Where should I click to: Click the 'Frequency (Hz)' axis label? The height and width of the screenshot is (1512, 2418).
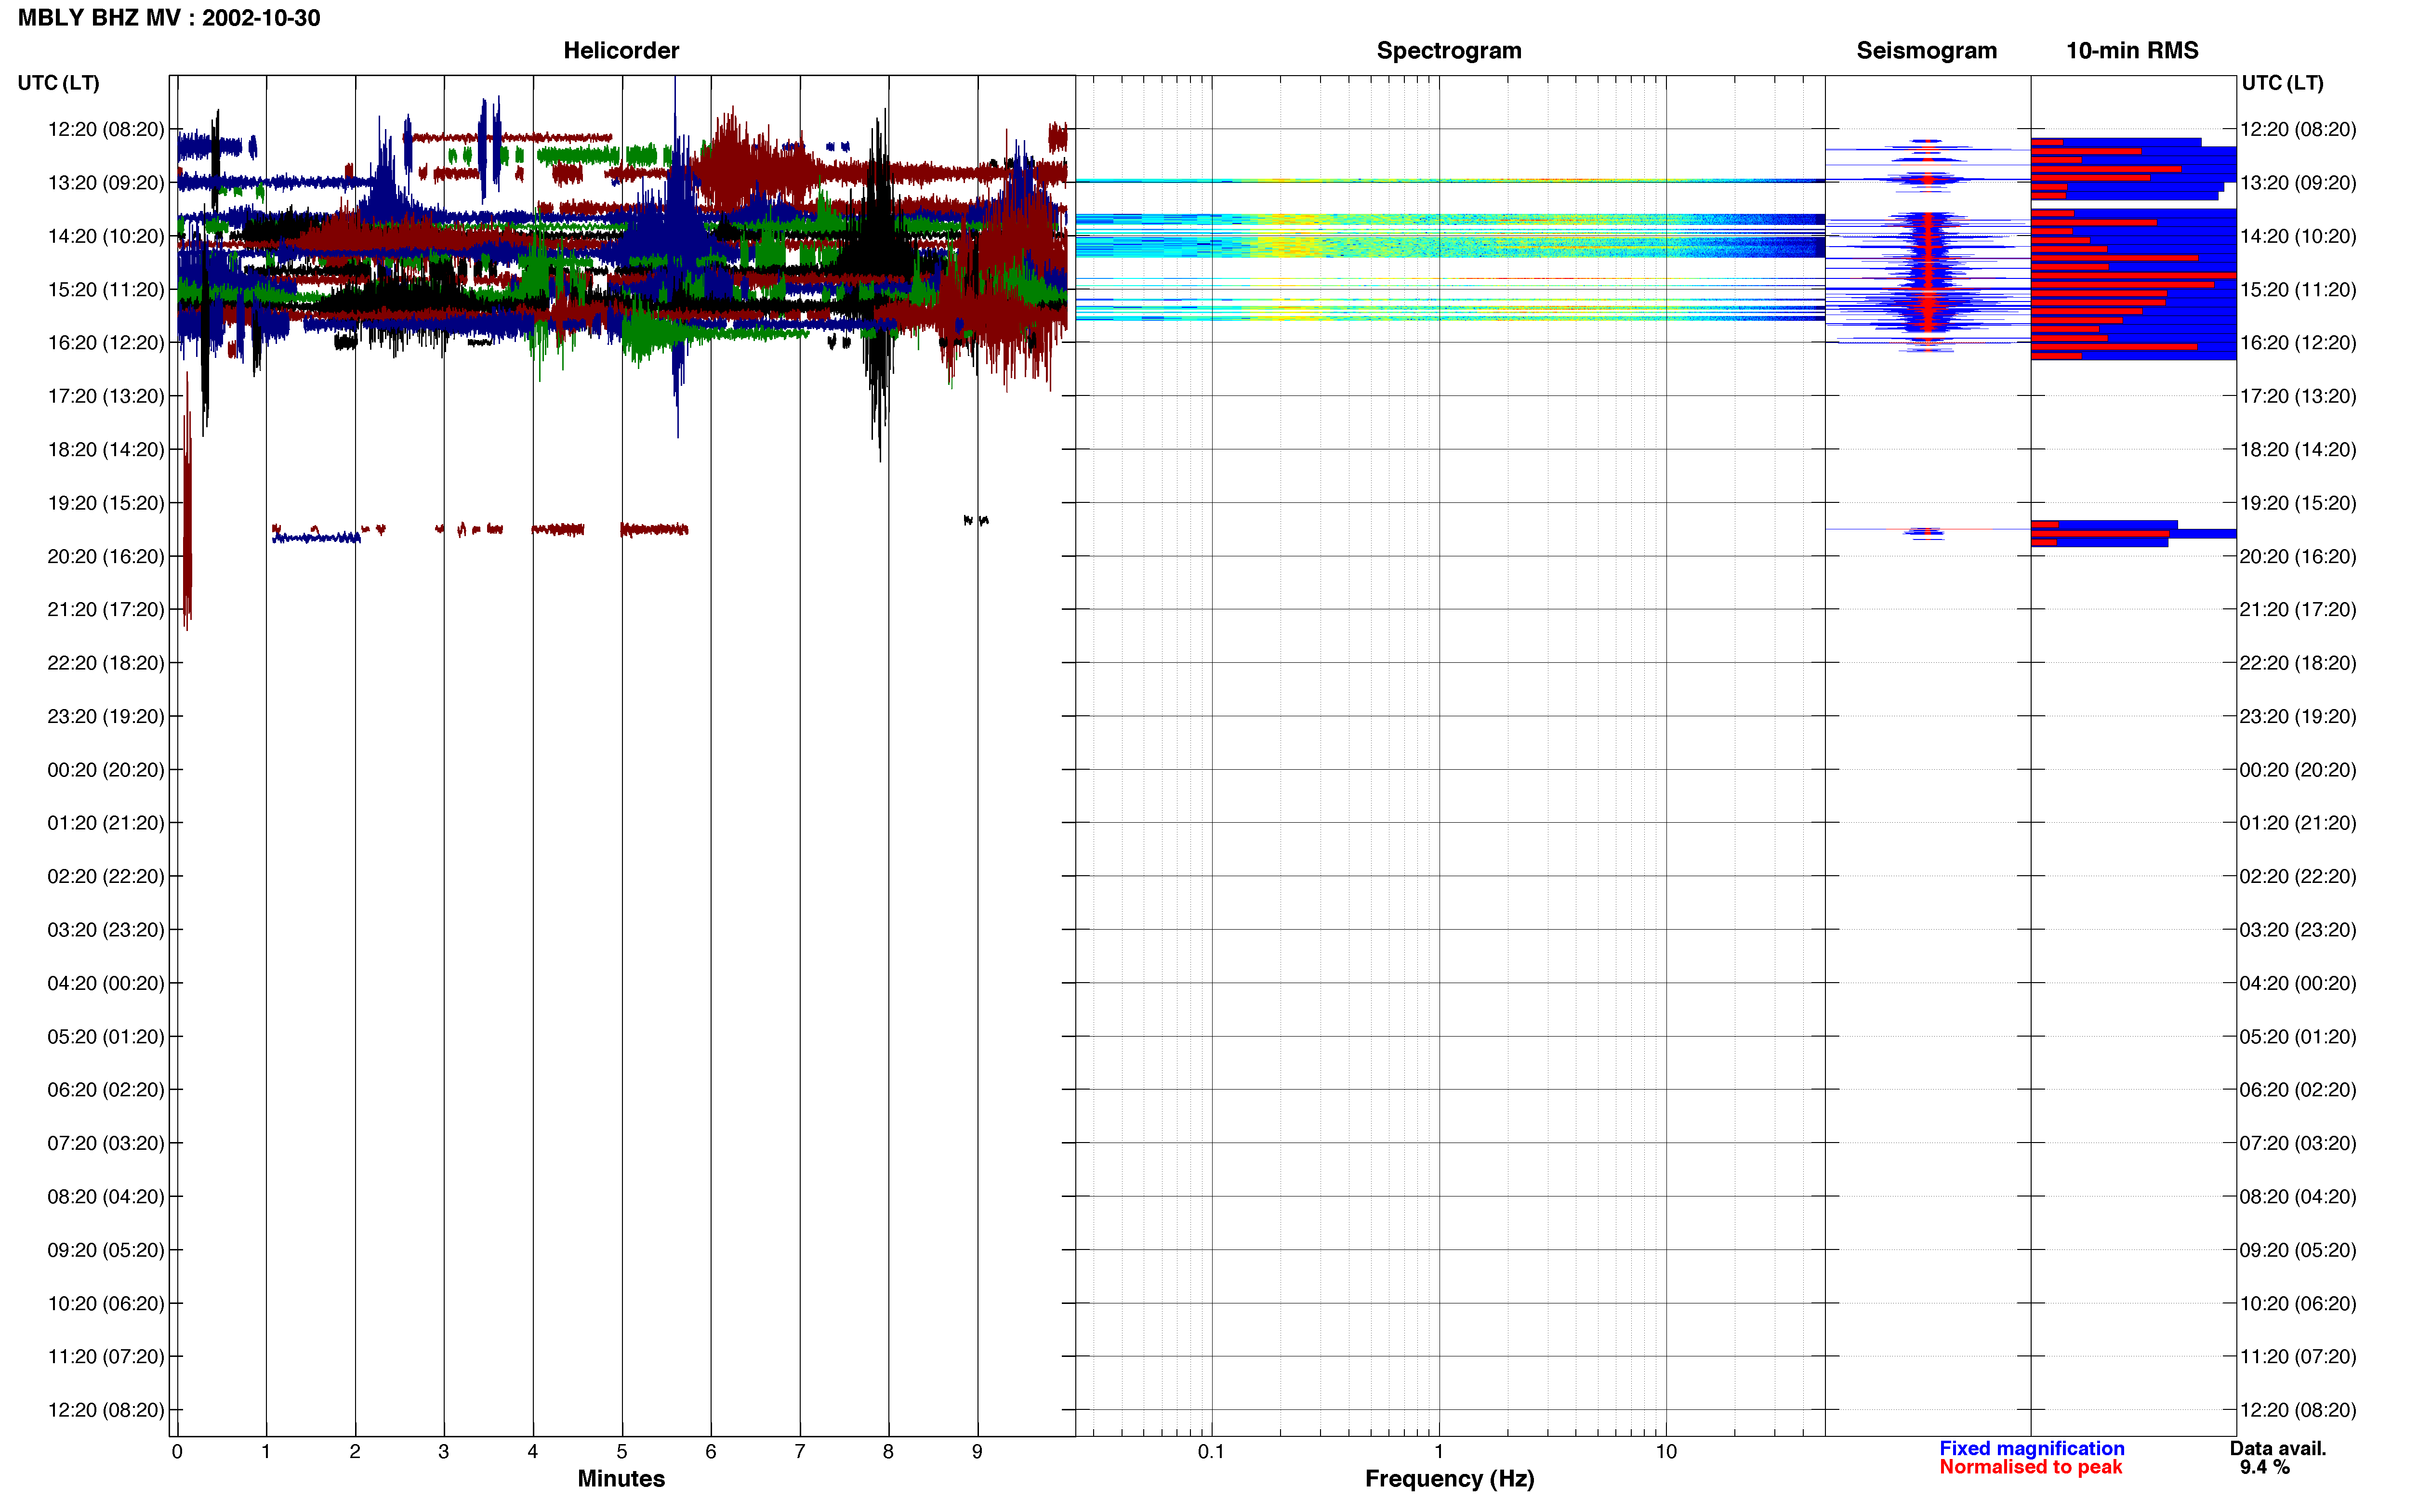pyautogui.click(x=1449, y=1478)
